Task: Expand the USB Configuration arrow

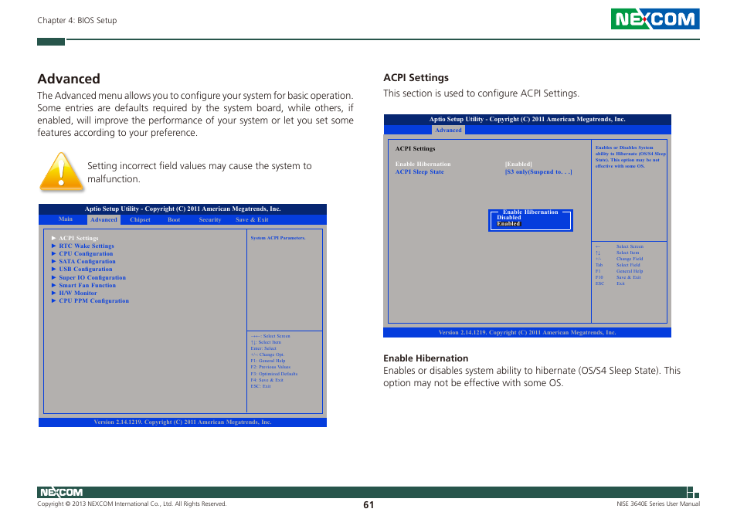Action: [x=53, y=269]
